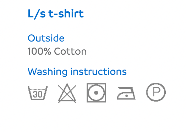Click the center dot of the tumble dry symbol
The image size is (186, 132).
(96, 93)
